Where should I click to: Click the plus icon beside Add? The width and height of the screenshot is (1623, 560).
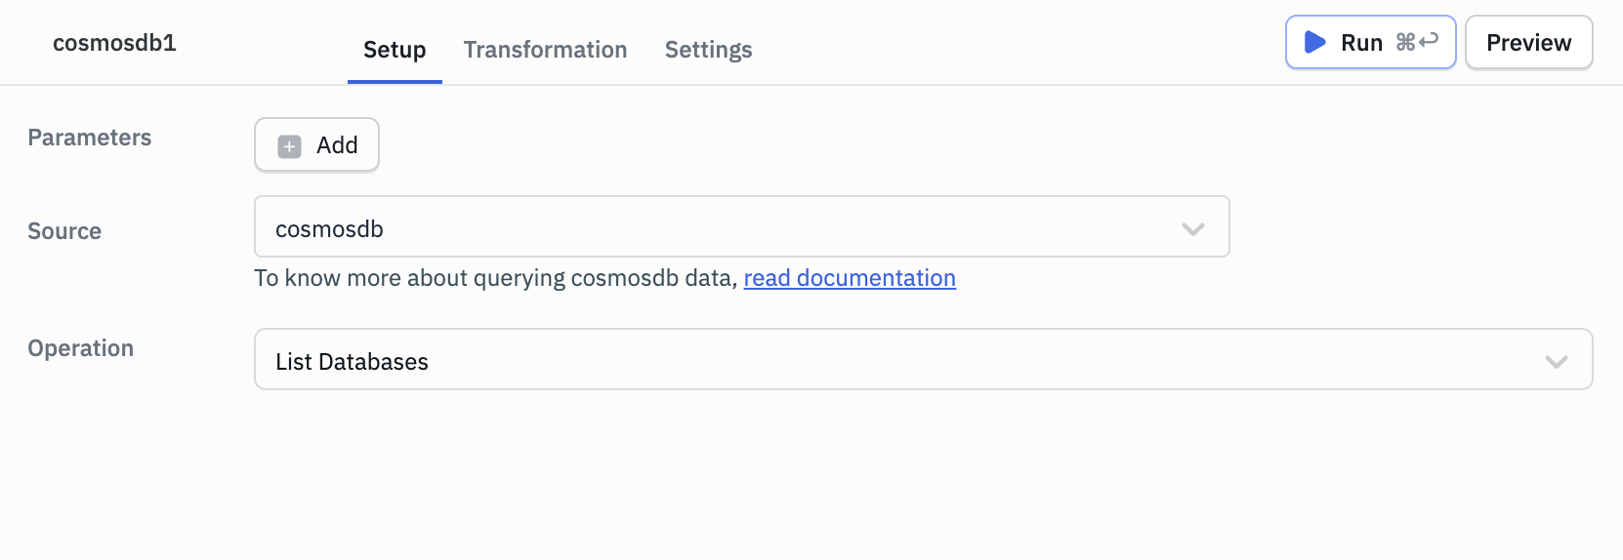pyautogui.click(x=289, y=146)
